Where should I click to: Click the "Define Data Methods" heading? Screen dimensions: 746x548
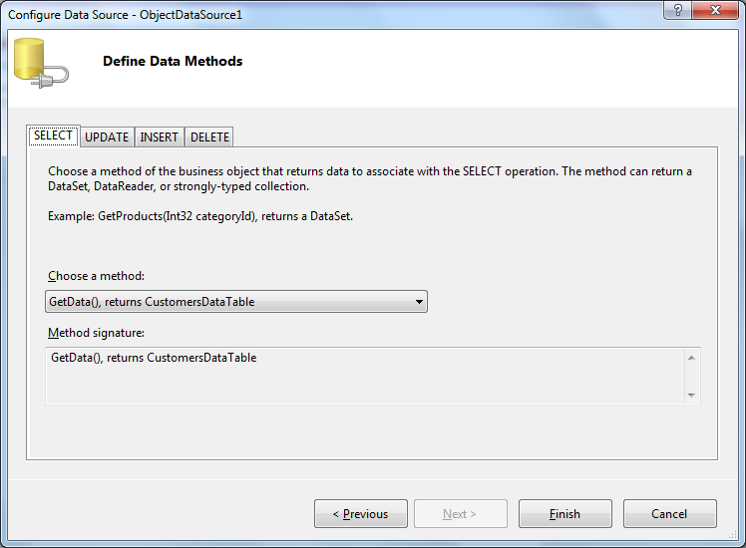[173, 61]
